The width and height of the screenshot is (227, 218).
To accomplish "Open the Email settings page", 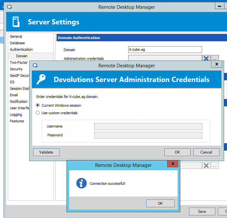I will click(14, 95).
